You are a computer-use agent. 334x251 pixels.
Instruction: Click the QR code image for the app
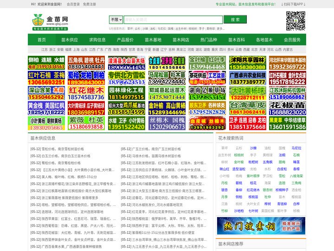(295, 21)
